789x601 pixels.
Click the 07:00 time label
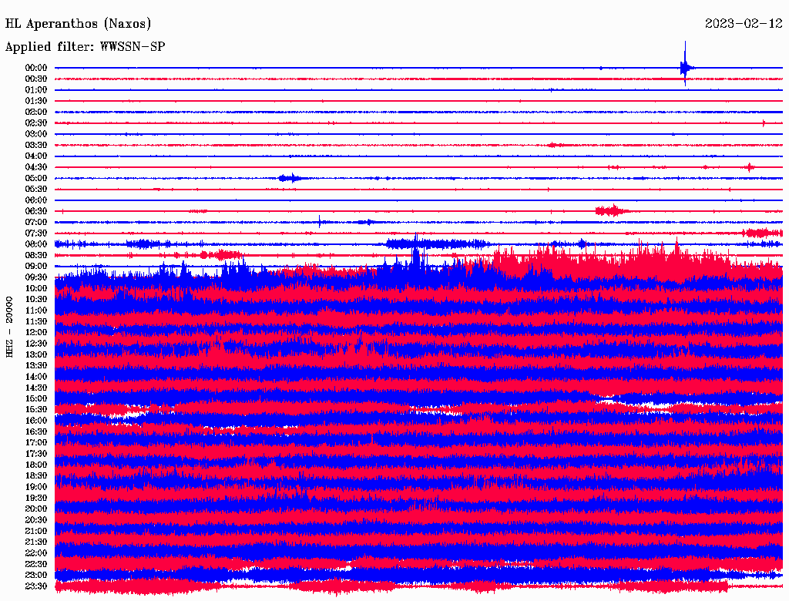(36, 222)
